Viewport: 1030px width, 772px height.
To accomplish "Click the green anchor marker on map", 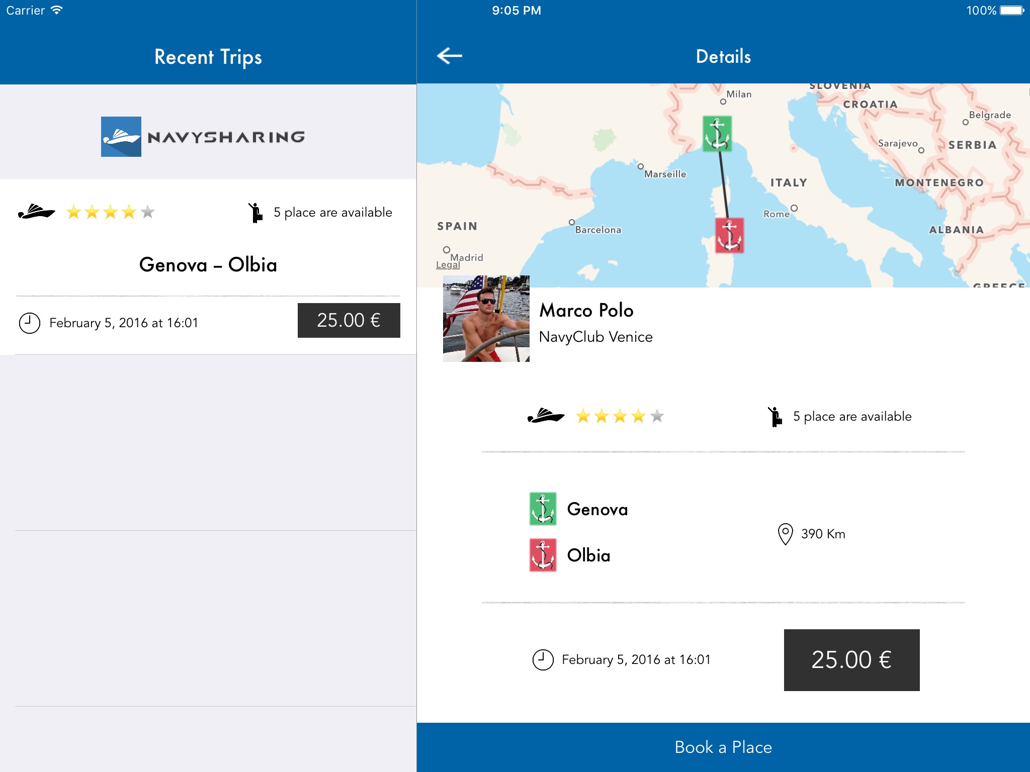I will pyautogui.click(x=717, y=134).
